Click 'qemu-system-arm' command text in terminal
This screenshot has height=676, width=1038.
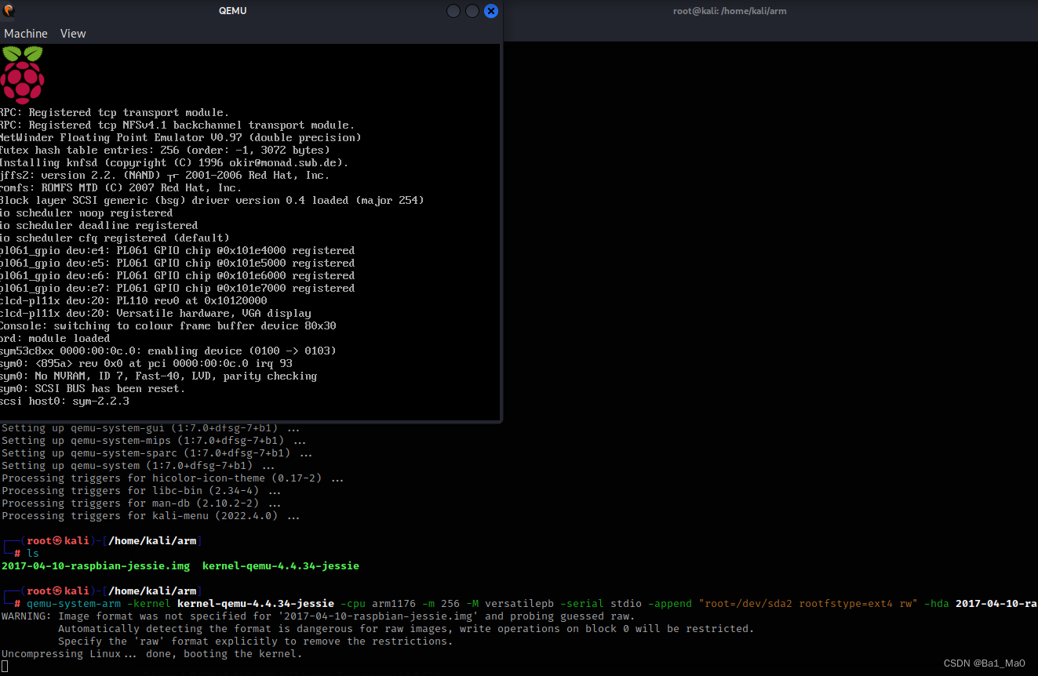[x=74, y=604]
